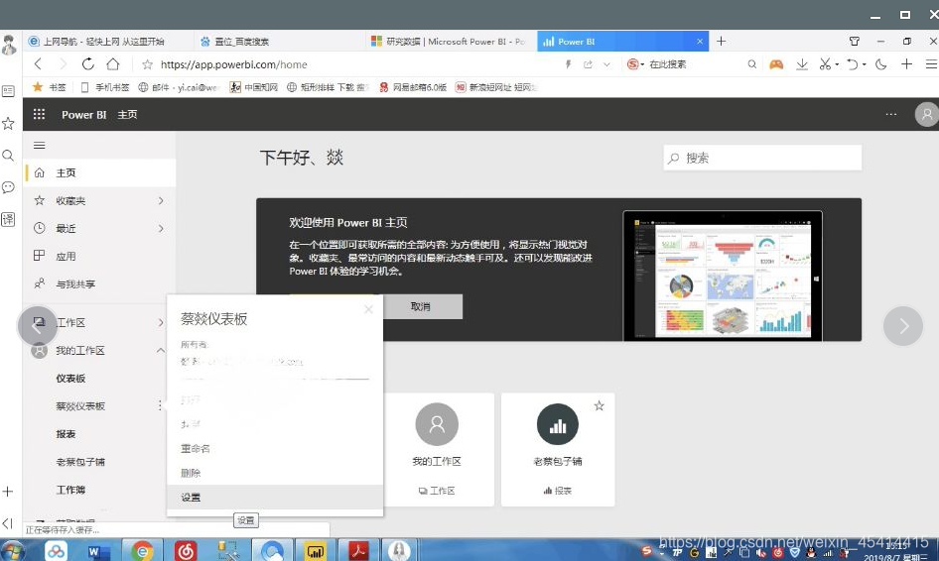Select 工作簿 under my workspace
Screen dimensions: 939x561
(70, 490)
